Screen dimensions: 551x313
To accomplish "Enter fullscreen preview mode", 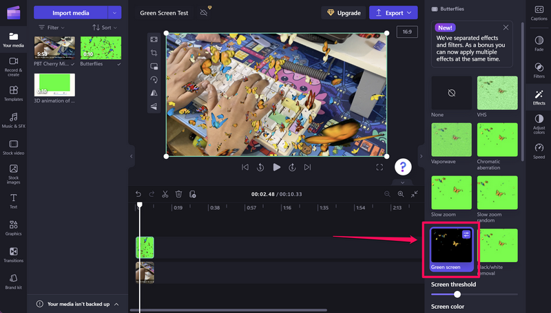I will point(380,167).
